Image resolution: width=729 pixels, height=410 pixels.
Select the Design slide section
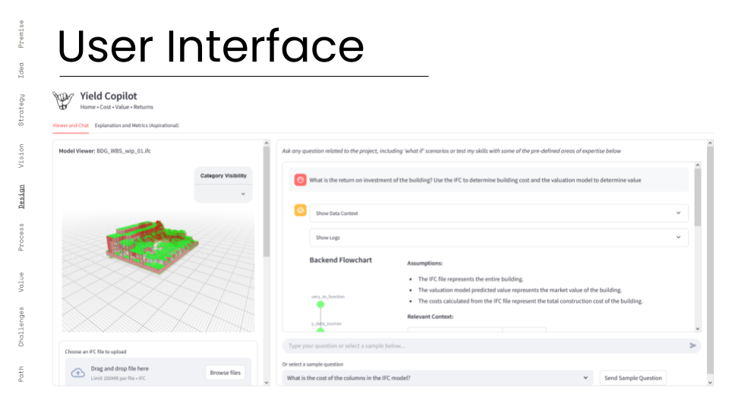click(21, 196)
